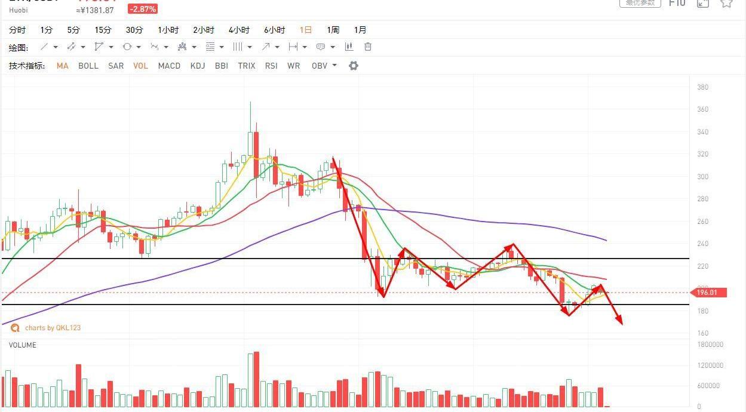Image resolution: width=746 pixels, height=412 pixels.
Task: Expand the triangle shape dropdown arrow
Action: pyautogui.click(x=111, y=47)
